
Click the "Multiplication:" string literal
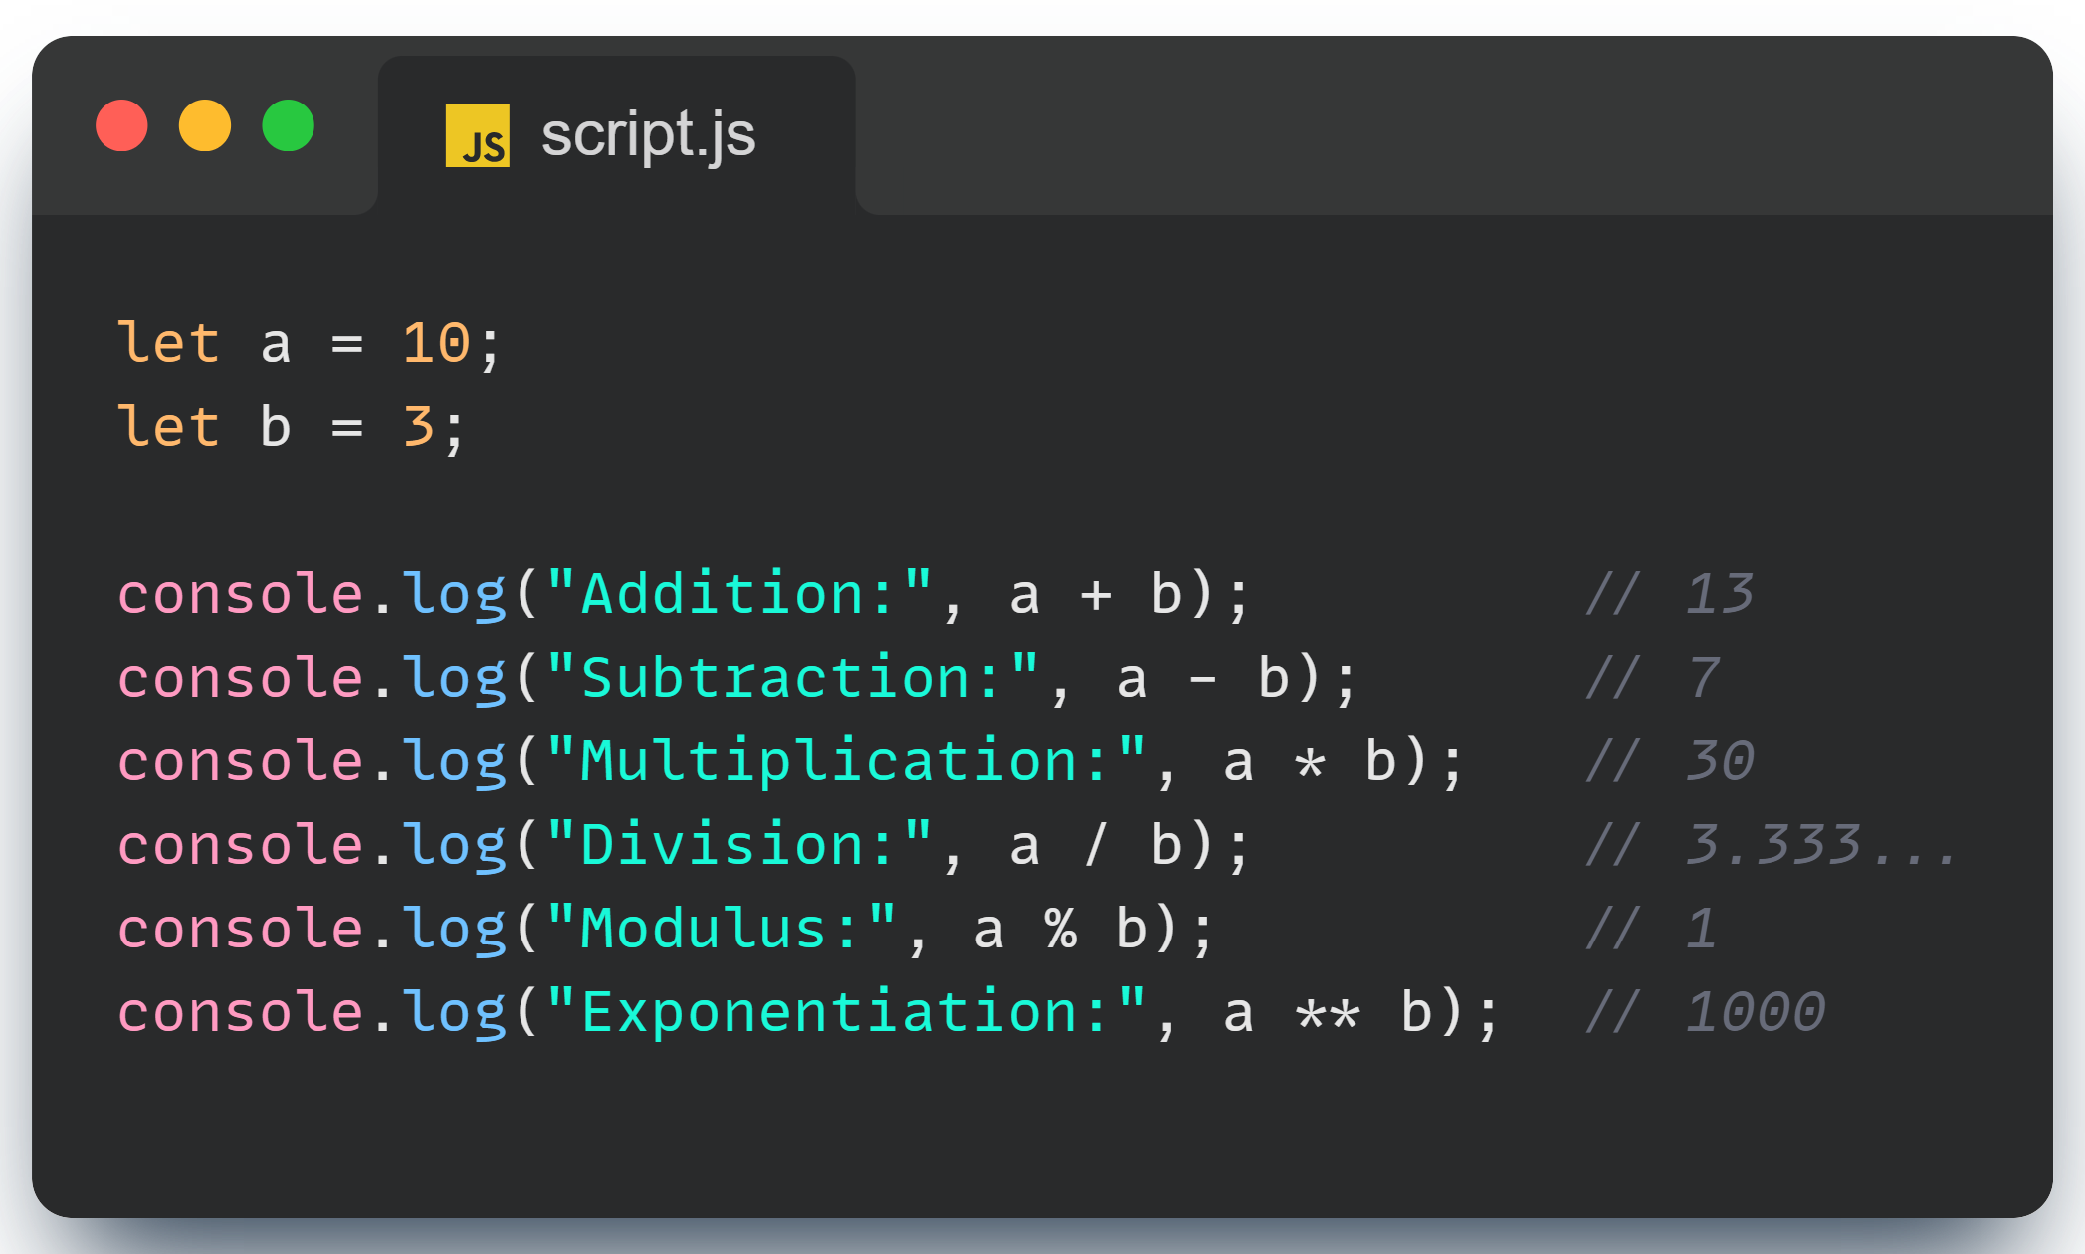846,761
